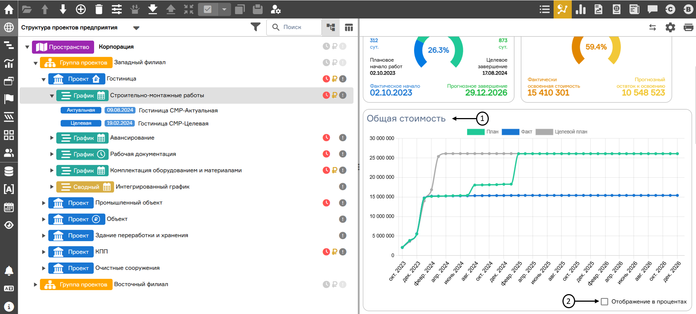Expand the КПП project
Image resolution: width=696 pixels, height=314 pixels.
point(44,252)
